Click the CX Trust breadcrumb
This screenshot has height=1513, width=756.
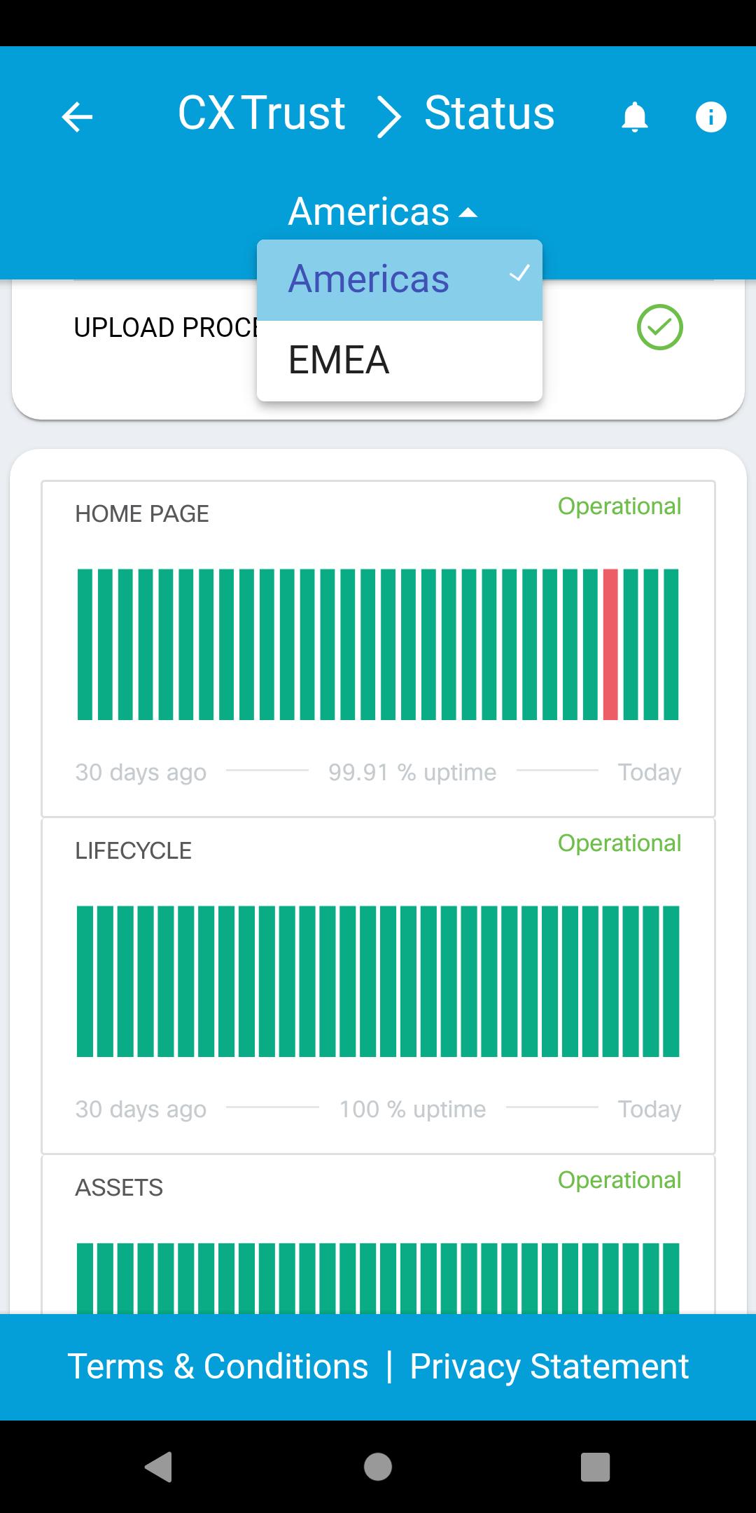[x=261, y=113]
